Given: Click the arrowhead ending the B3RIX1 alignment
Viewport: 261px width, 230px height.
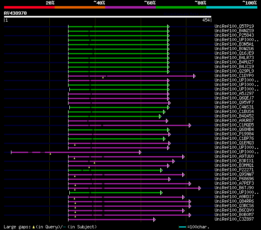Looking at the screenshot, I should click(x=174, y=161).
